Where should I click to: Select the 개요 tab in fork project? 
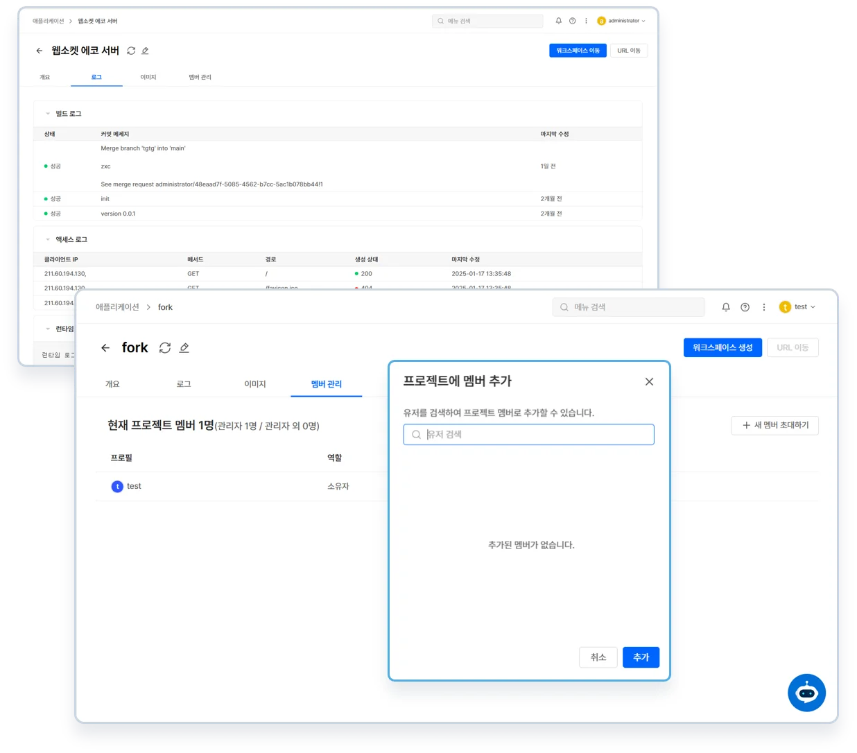pyautogui.click(x=112, y=384)
